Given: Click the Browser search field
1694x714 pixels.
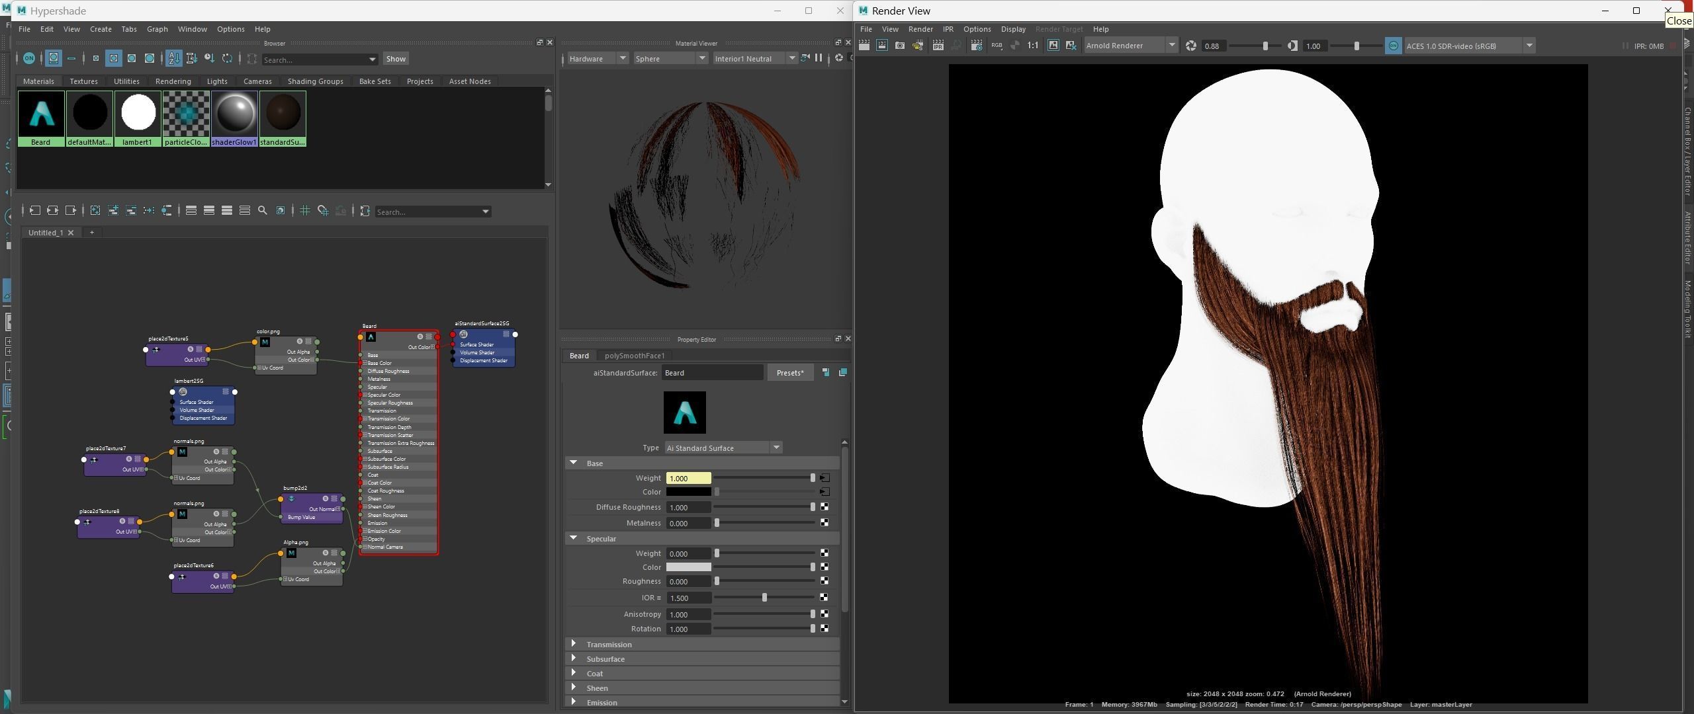Looking at the screenshot, I should tap(319, 59).
